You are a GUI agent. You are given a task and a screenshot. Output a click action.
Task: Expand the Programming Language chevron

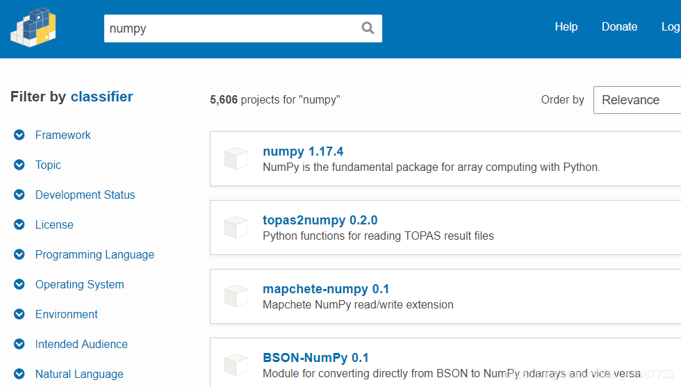(19, 254)
